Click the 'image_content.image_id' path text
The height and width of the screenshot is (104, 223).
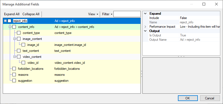click(x=70, y=45)
